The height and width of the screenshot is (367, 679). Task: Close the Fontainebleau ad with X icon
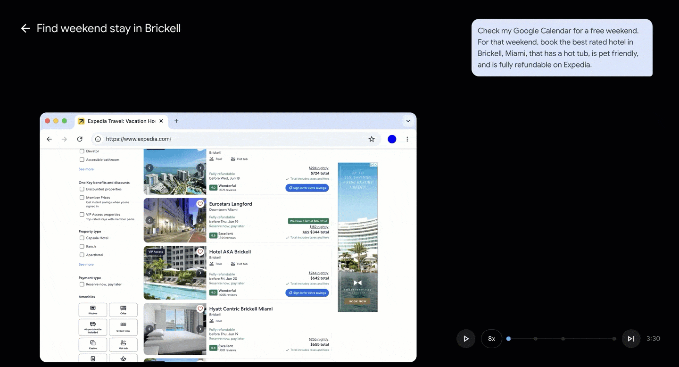(375, 165)
